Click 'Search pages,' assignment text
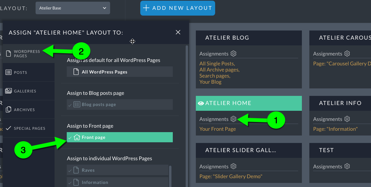Screen dimensions: 371x187 pyautogui.click(x=214, y=76)
